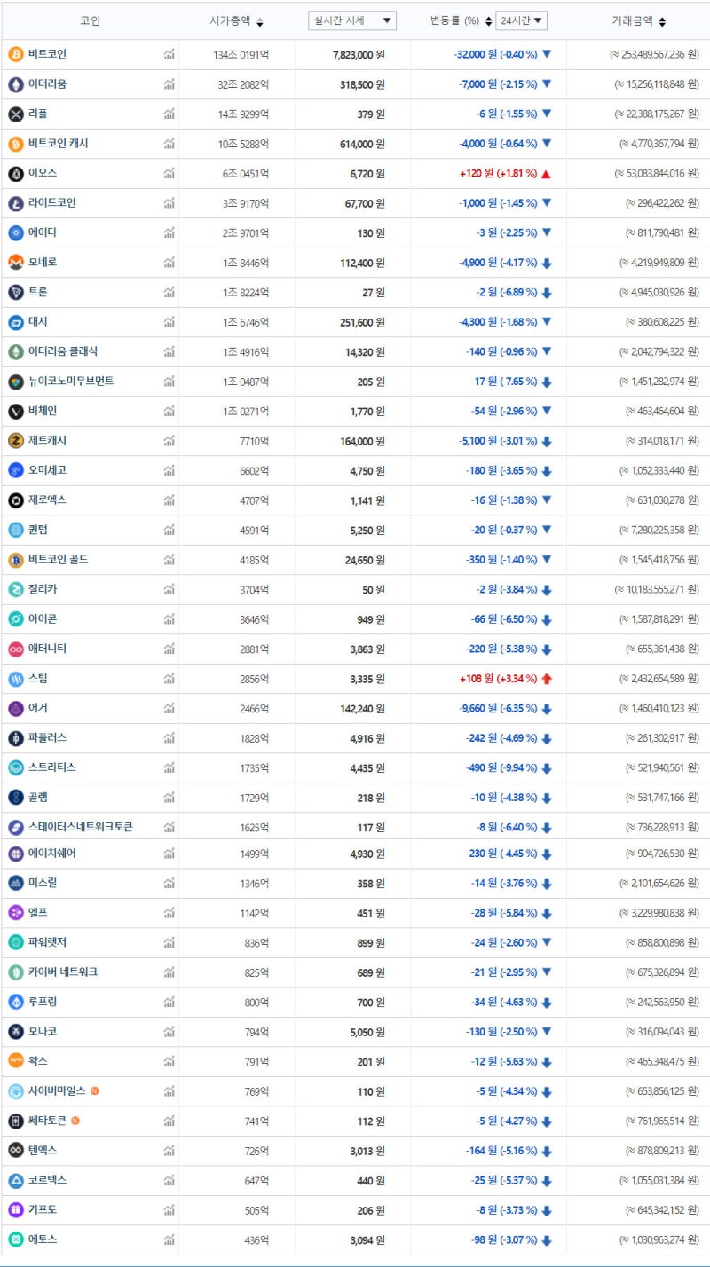The height and width of the screenshot is (1267, 710).
Task: Open the mini chart icon beside 비트코인
Action: (x=170, y=55)
